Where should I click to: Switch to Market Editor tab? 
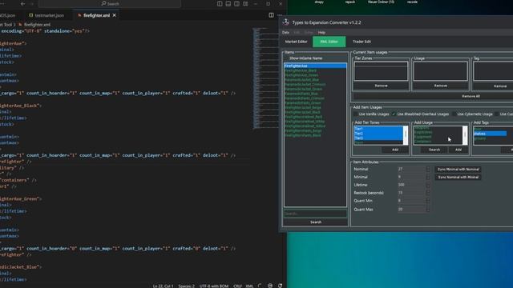(296, 42)
